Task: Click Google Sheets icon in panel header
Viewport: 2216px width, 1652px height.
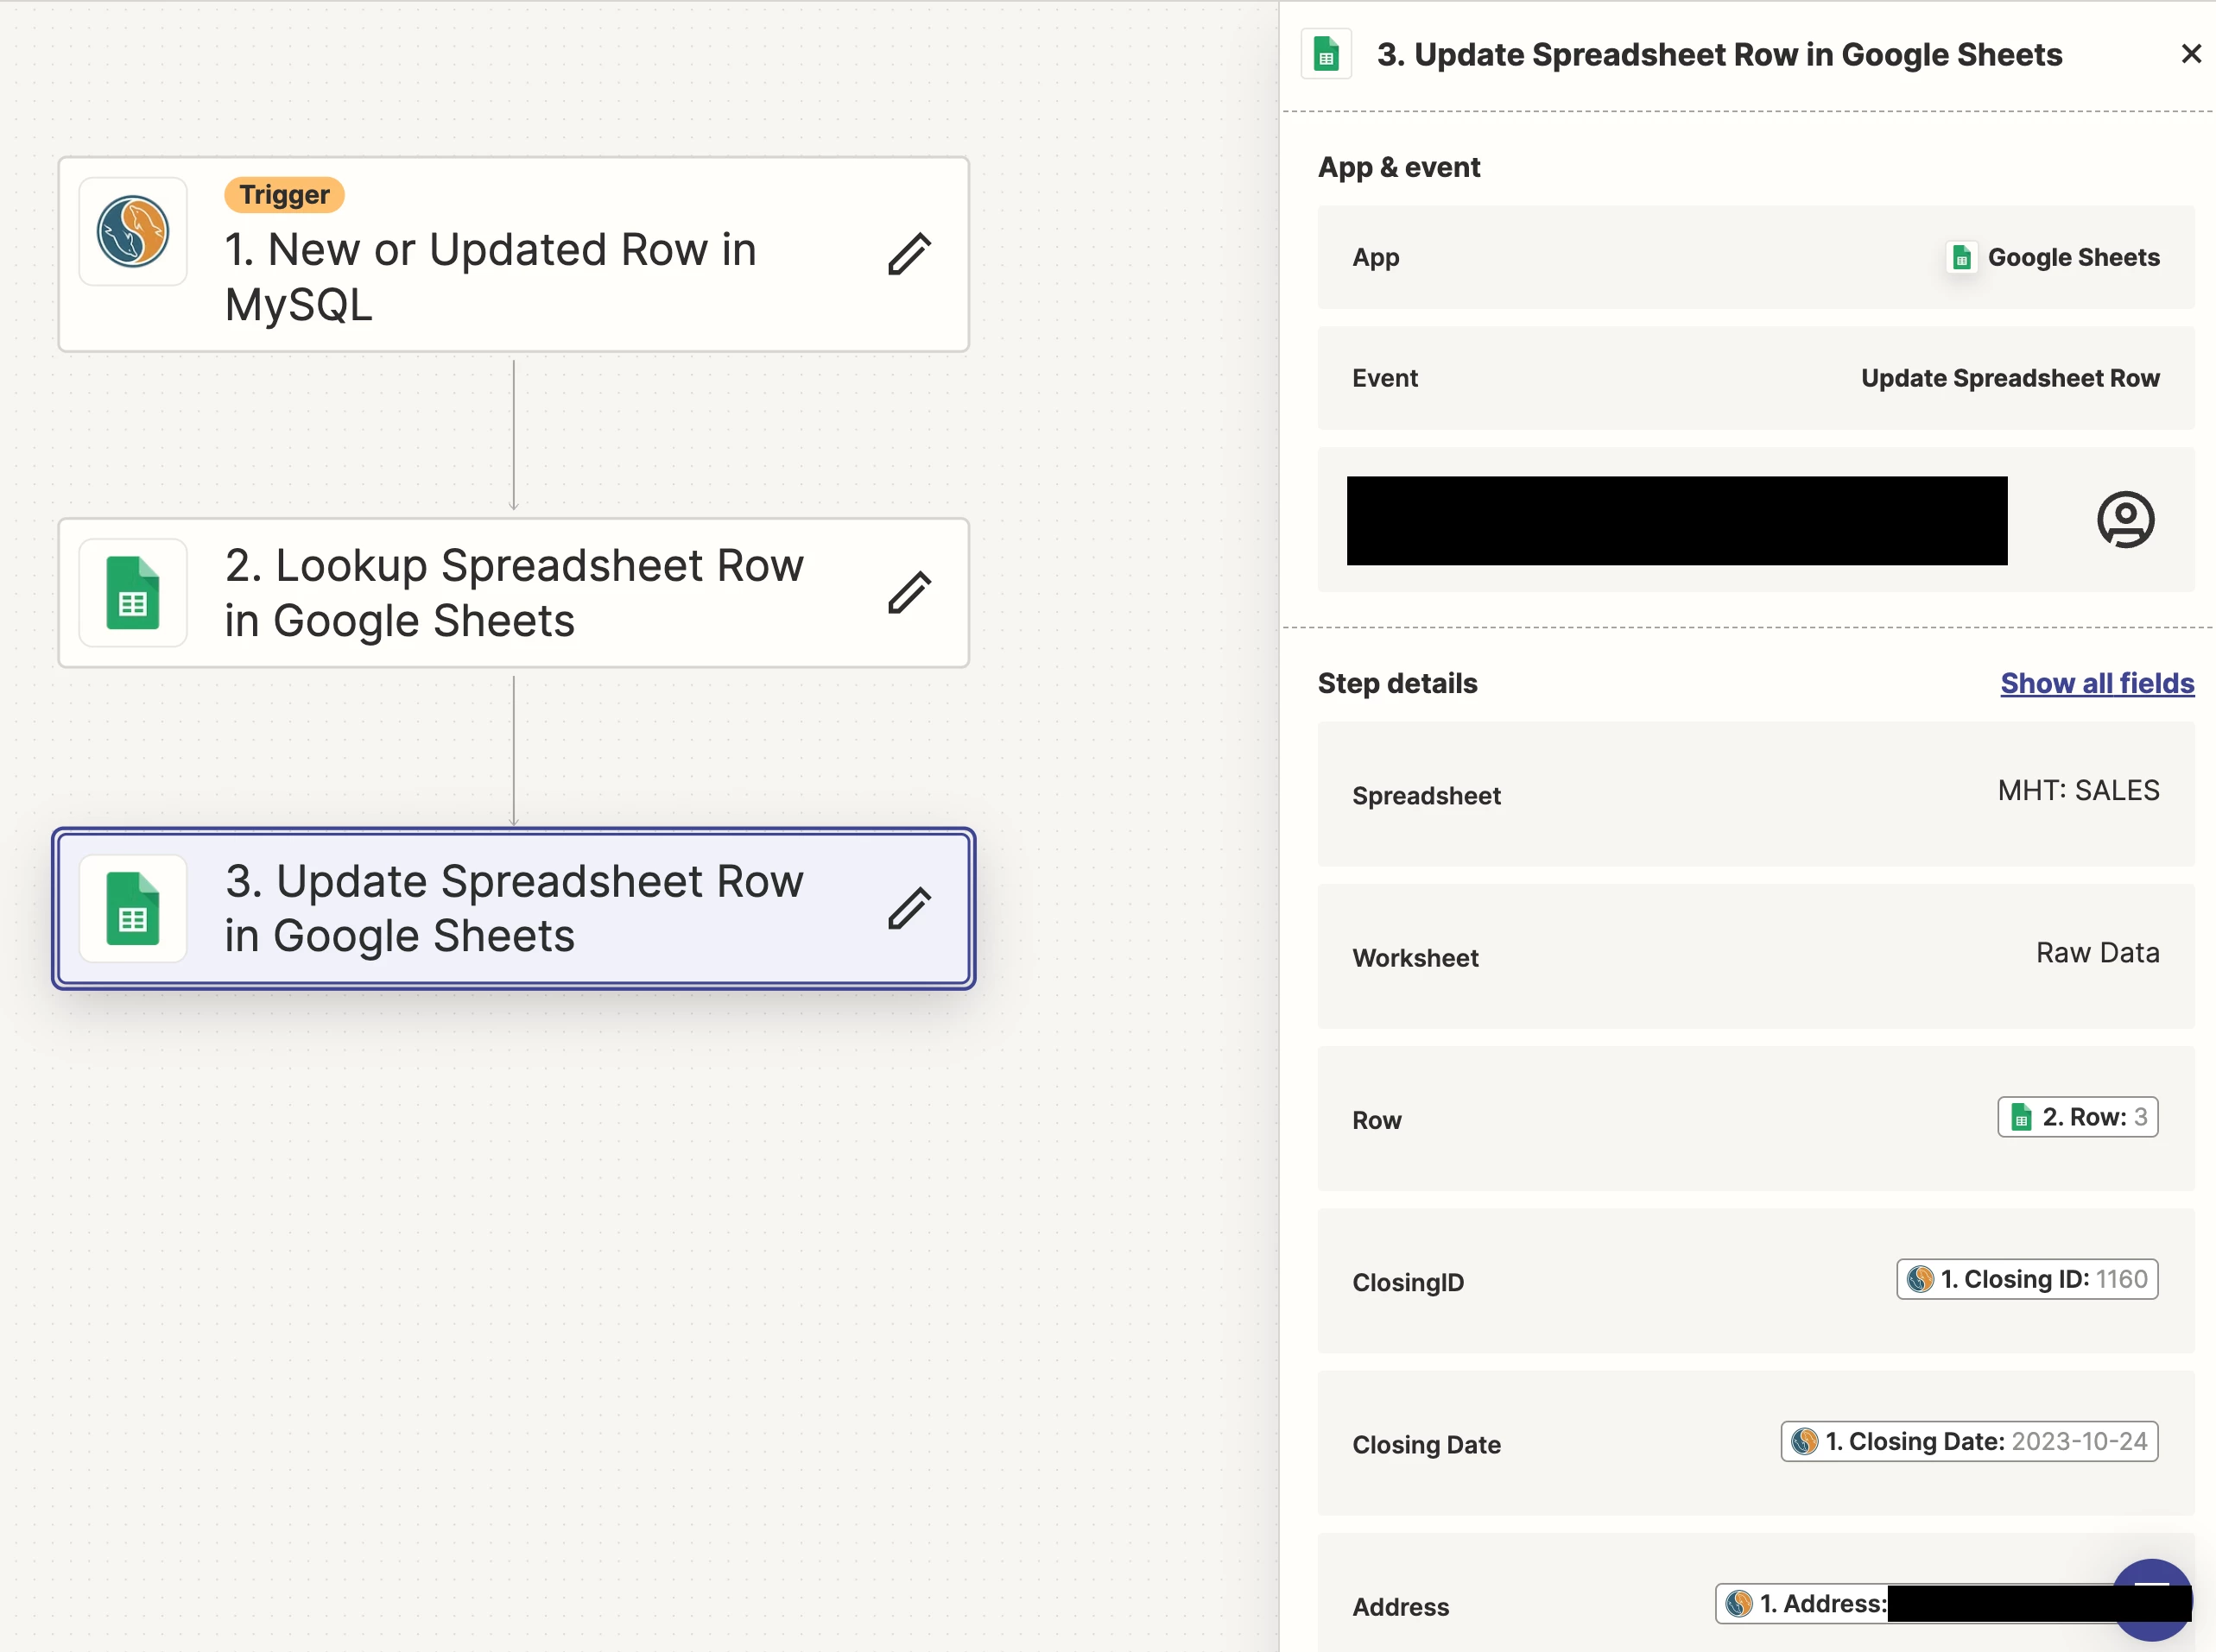Action: (x=1326, y=55)
